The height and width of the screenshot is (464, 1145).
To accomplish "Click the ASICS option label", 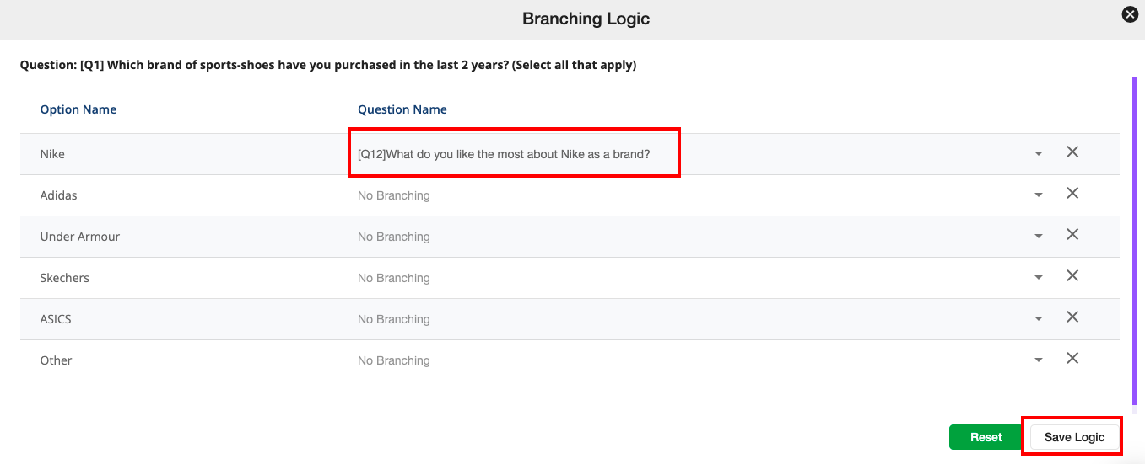I will coord(56,319).
